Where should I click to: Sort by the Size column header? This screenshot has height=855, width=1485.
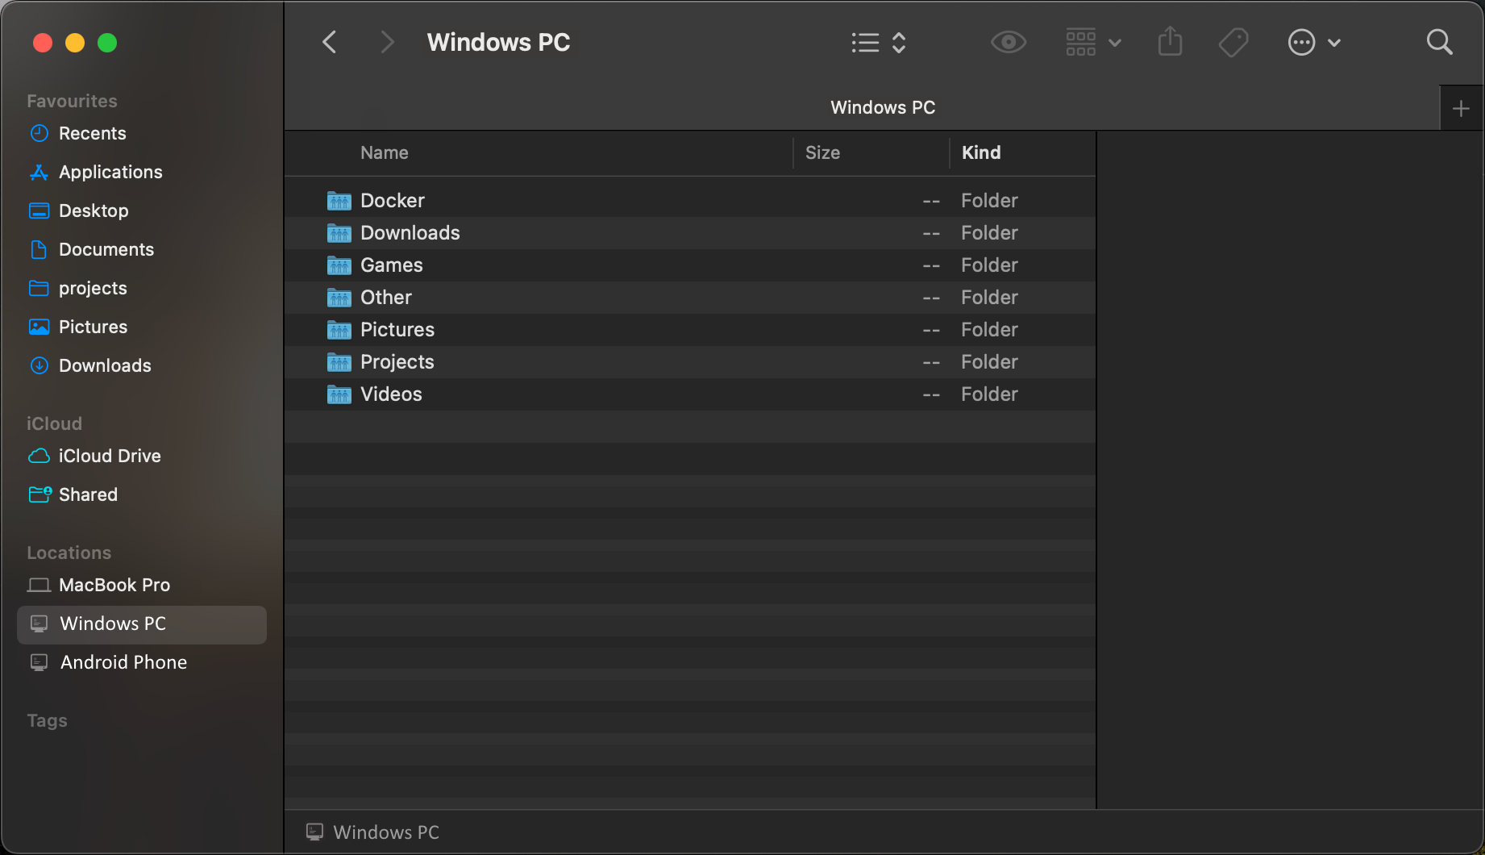[x=822, y=152]
